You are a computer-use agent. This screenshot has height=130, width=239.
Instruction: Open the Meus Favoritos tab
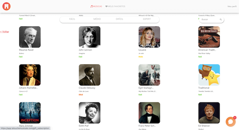tap(115, 6)
